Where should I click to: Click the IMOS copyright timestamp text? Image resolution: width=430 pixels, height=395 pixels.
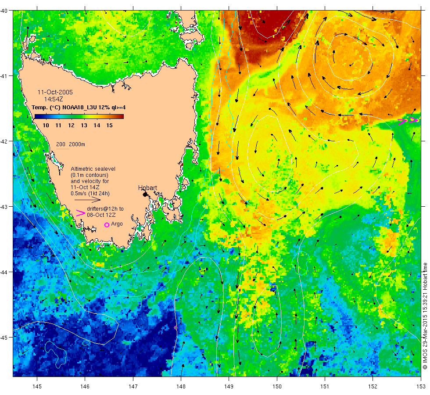pyautogui.click(x=425, y=316)
